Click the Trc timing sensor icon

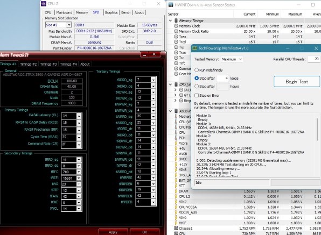point(176,58)
